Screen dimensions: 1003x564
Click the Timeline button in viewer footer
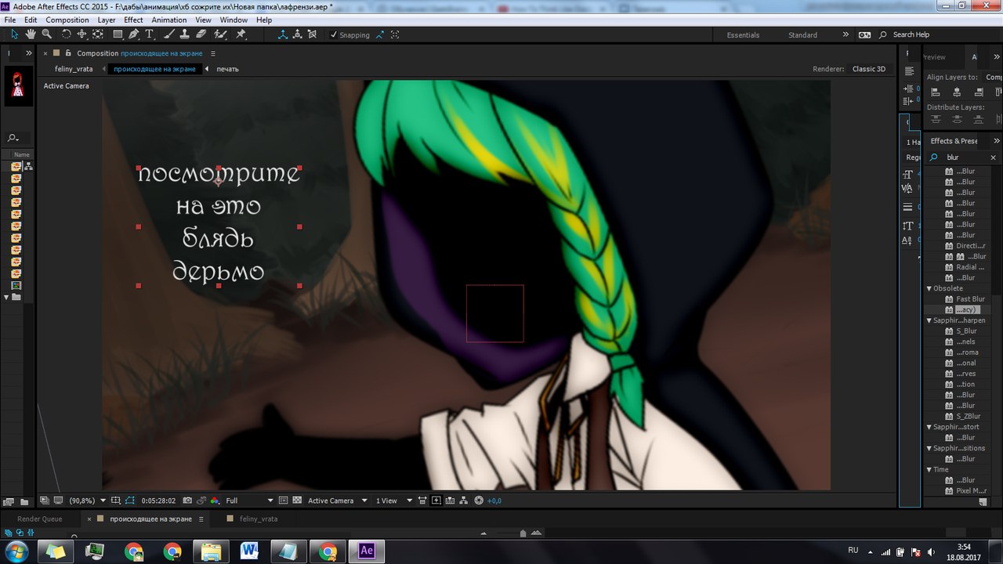point(450,501)
